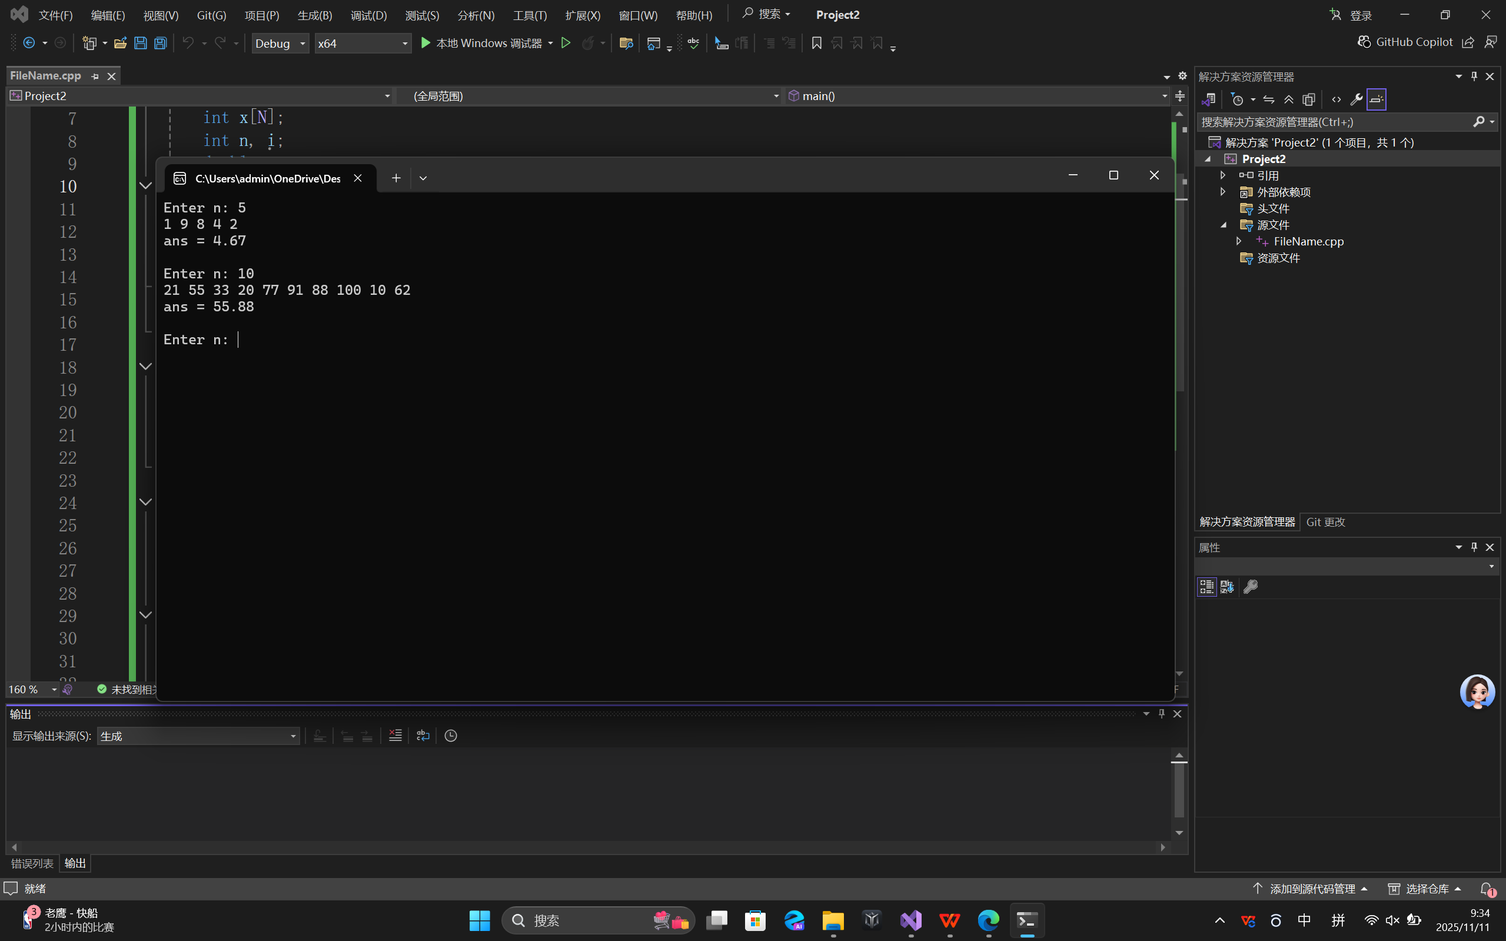Viewport: 1506px width, 941px height.
Task: Toggle preview selected items in Solution Explorer
Action: (x=1377, y=99)
